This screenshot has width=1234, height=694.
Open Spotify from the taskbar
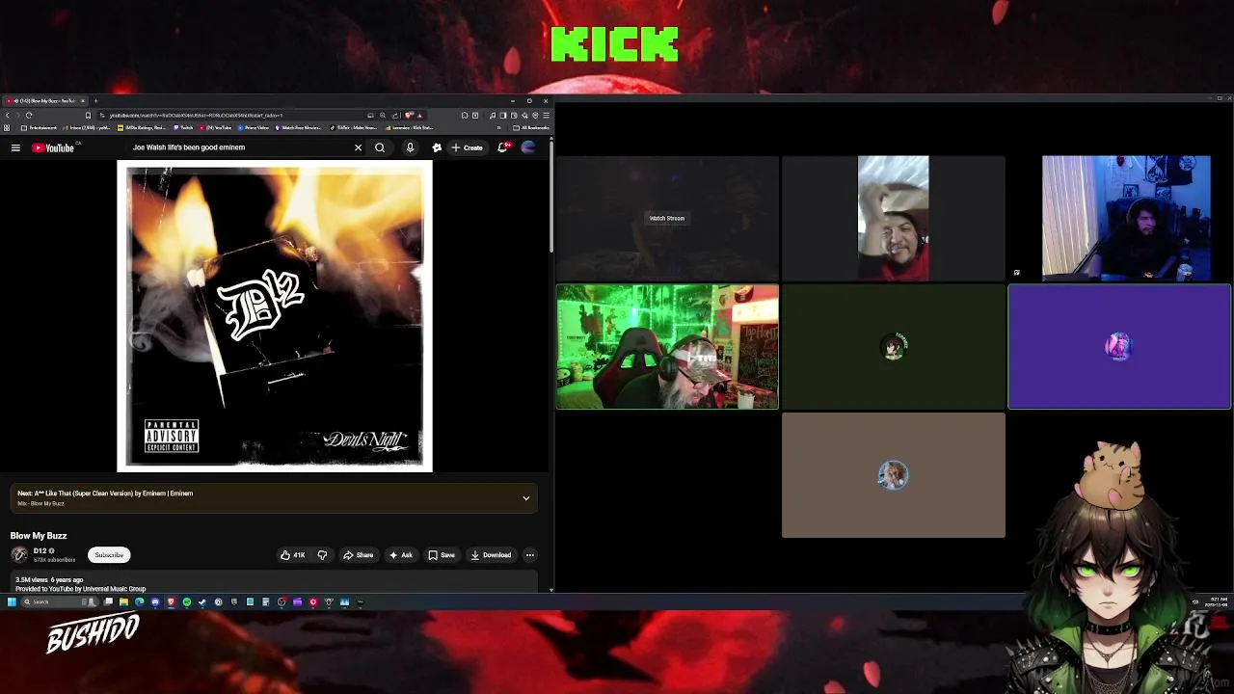[x=186, y=601]
